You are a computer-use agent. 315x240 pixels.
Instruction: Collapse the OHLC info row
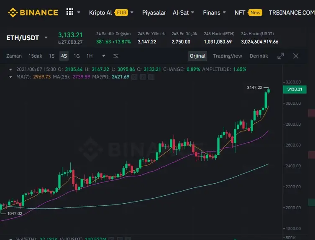[x=10, y=70]
